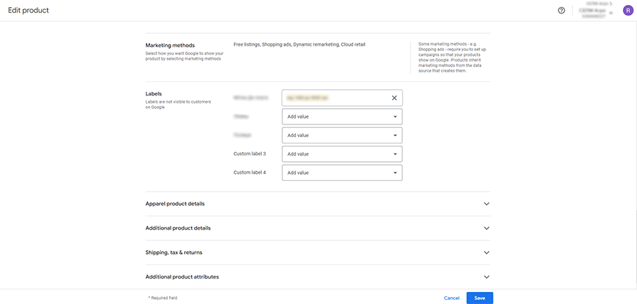Screen dimensions: 637x304
Task: Click the Cancel link
Action: coord(452,298)
